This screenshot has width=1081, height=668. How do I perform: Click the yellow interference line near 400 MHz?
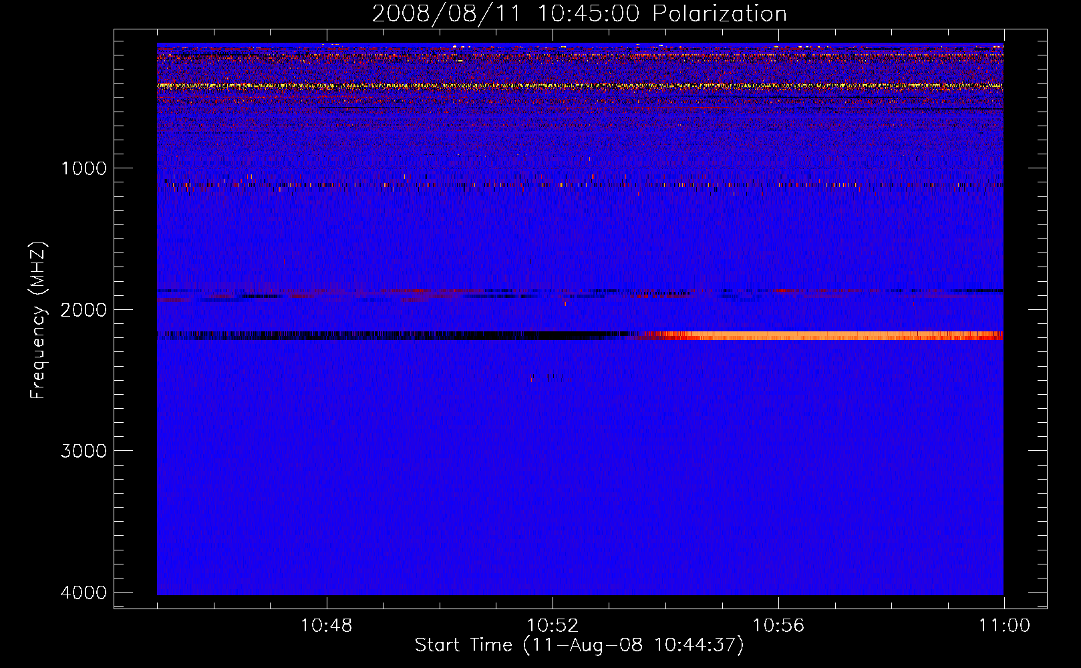click(580, 86)
